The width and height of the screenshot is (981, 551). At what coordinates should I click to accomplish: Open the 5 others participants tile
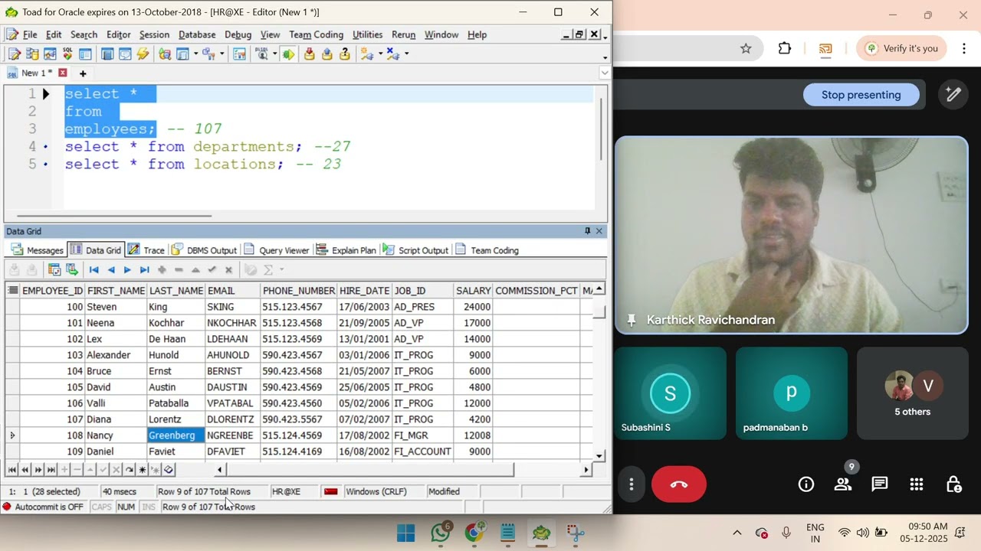pos(912,393)
